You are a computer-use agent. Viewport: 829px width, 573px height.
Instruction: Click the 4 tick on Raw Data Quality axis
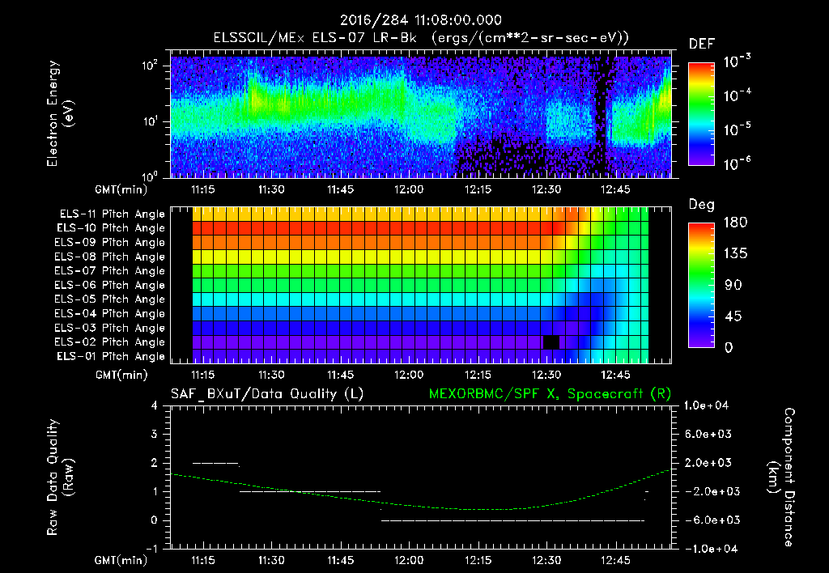tap(155, 406)
